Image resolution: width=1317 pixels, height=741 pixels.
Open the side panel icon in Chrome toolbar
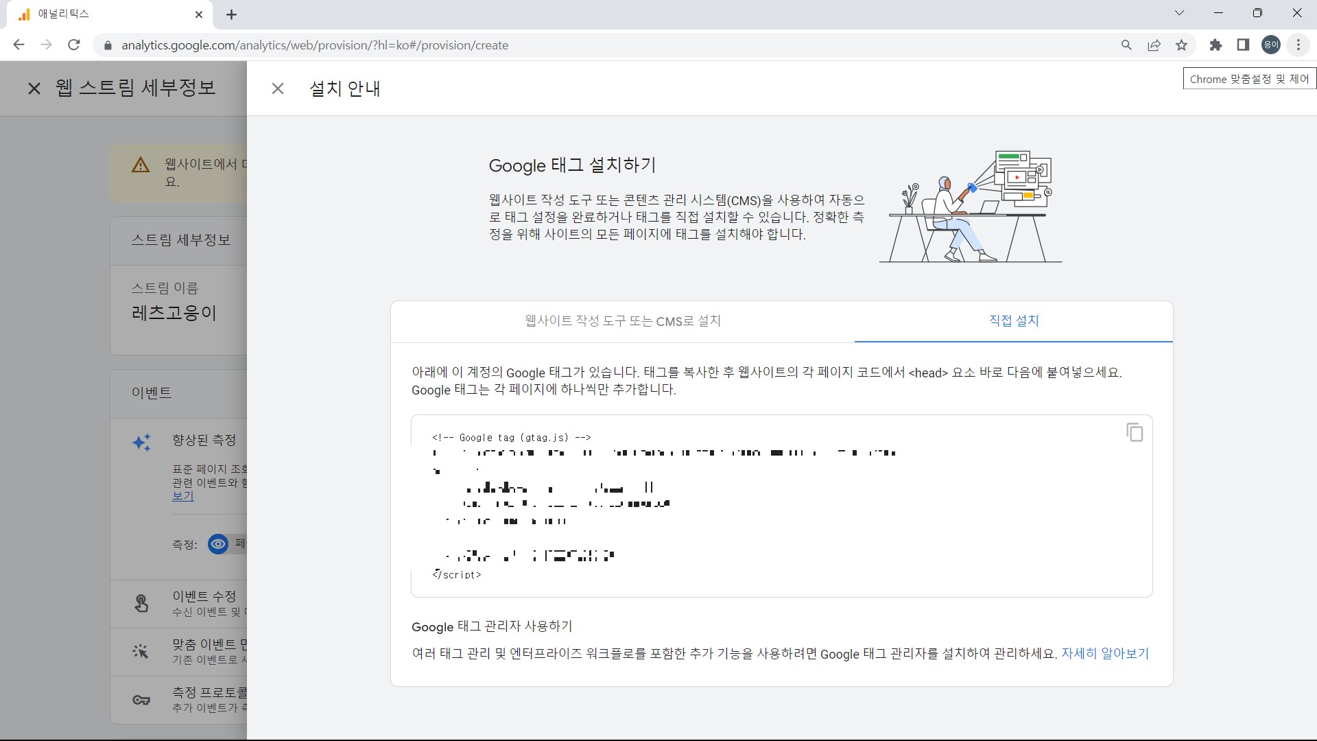[x=1243, y=45]
